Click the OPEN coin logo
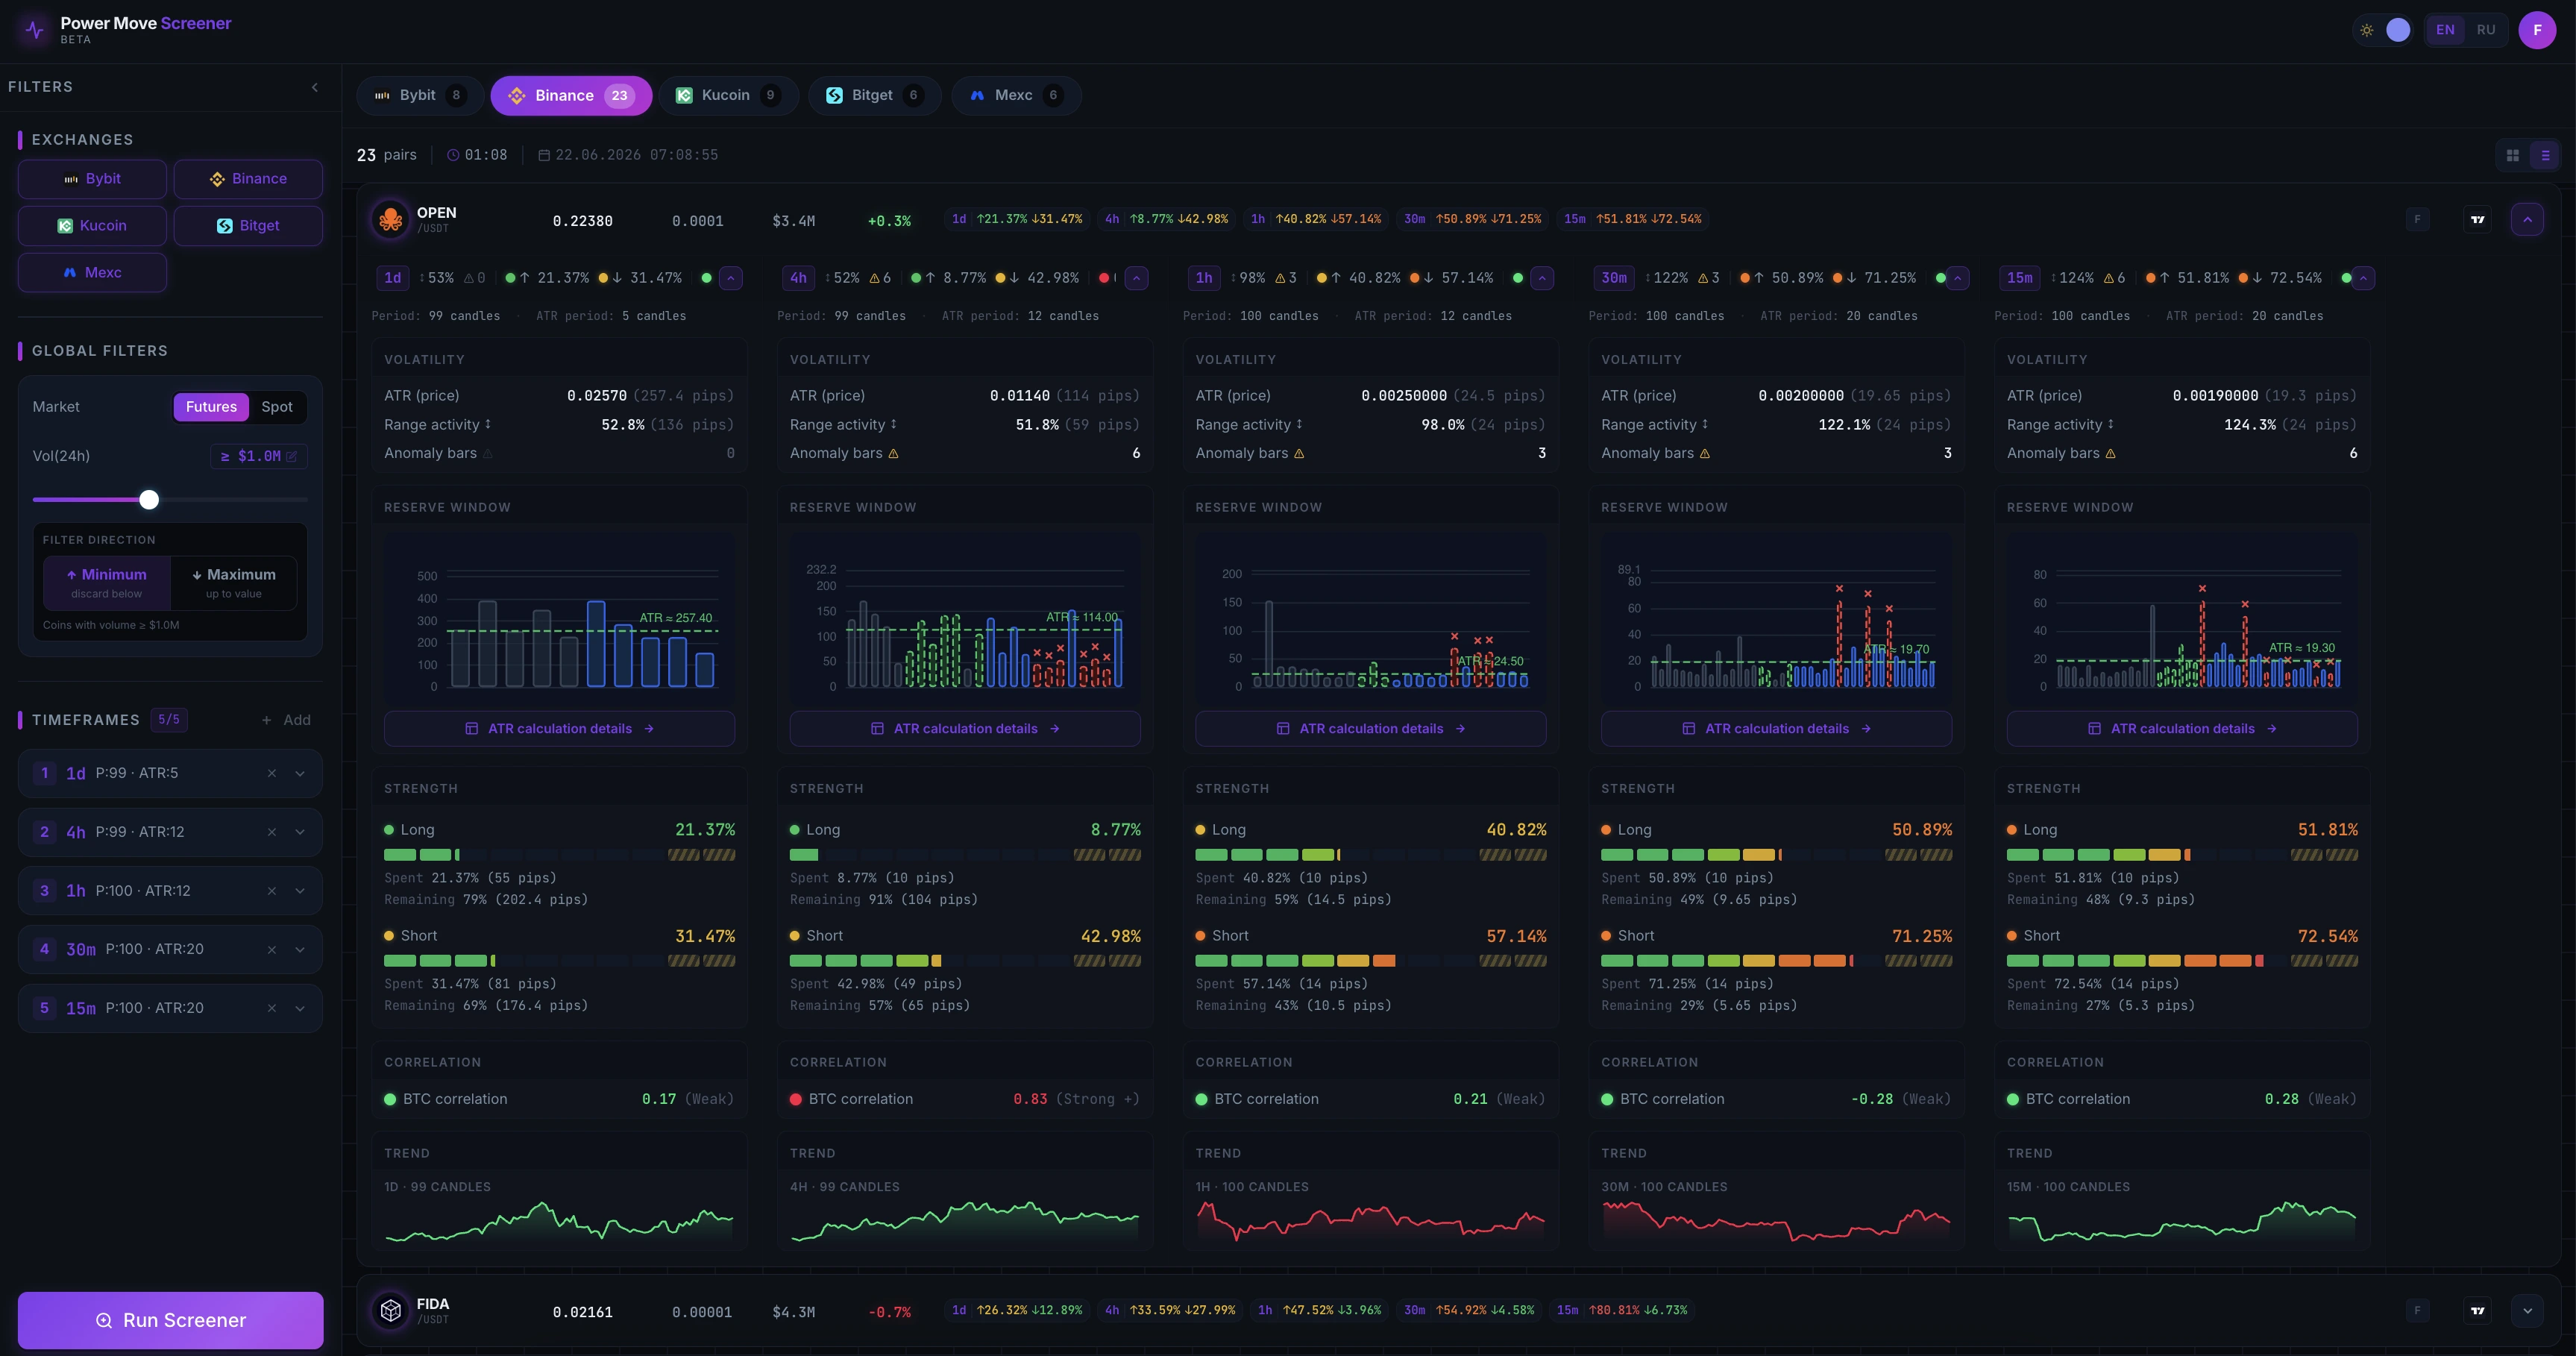The height and width of the screenshot is (1356, 2576). [391, 219]
